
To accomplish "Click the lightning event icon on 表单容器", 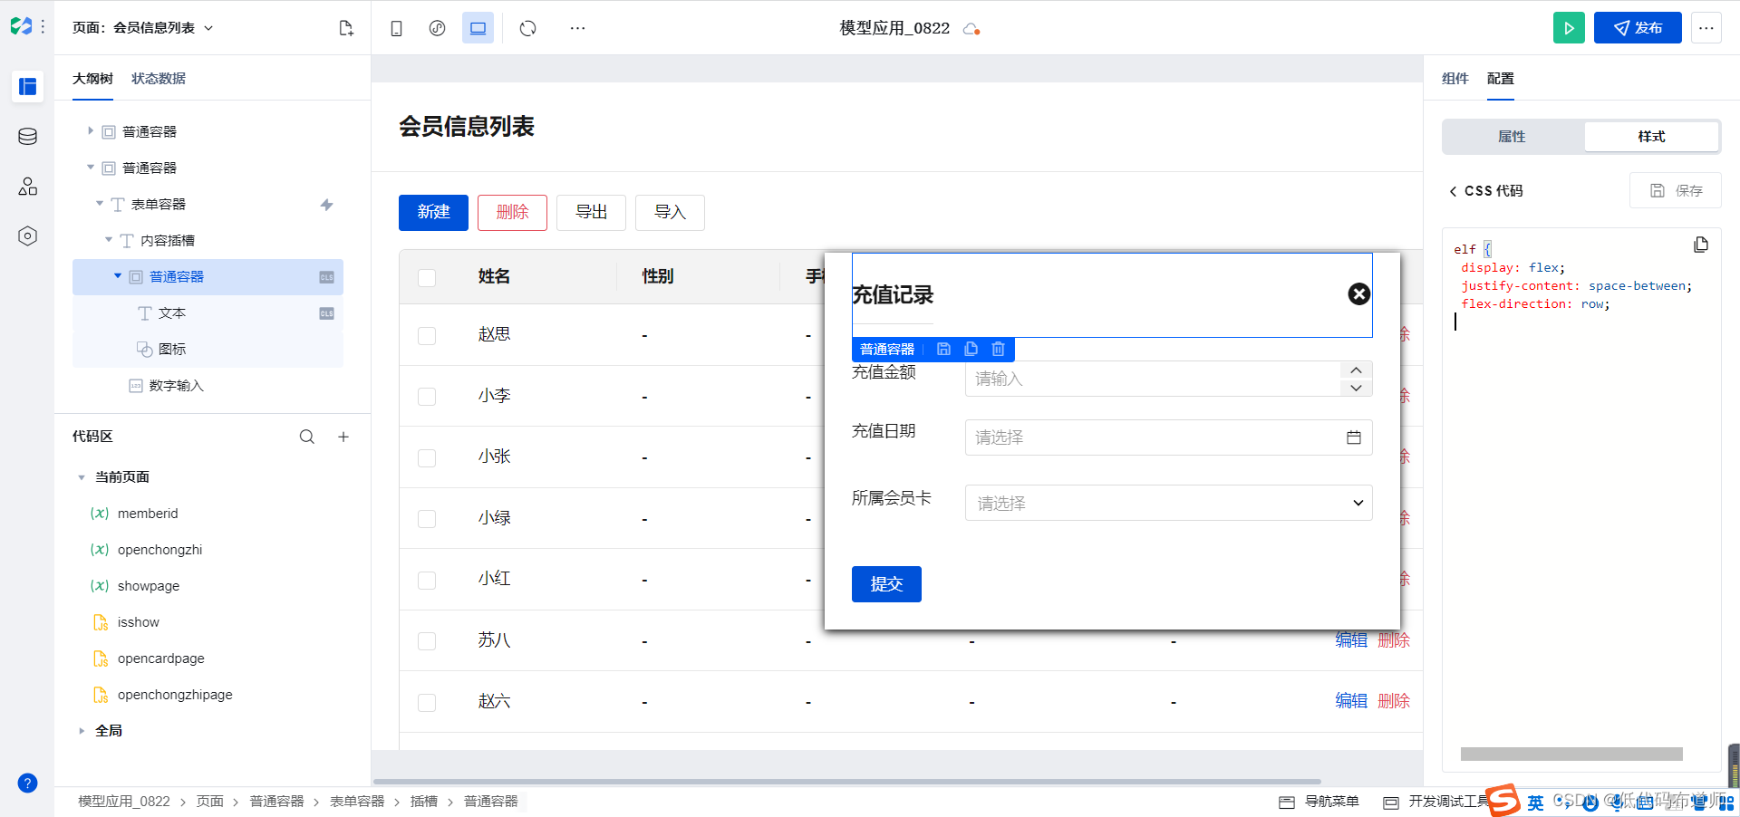I will tap(327, 205).
